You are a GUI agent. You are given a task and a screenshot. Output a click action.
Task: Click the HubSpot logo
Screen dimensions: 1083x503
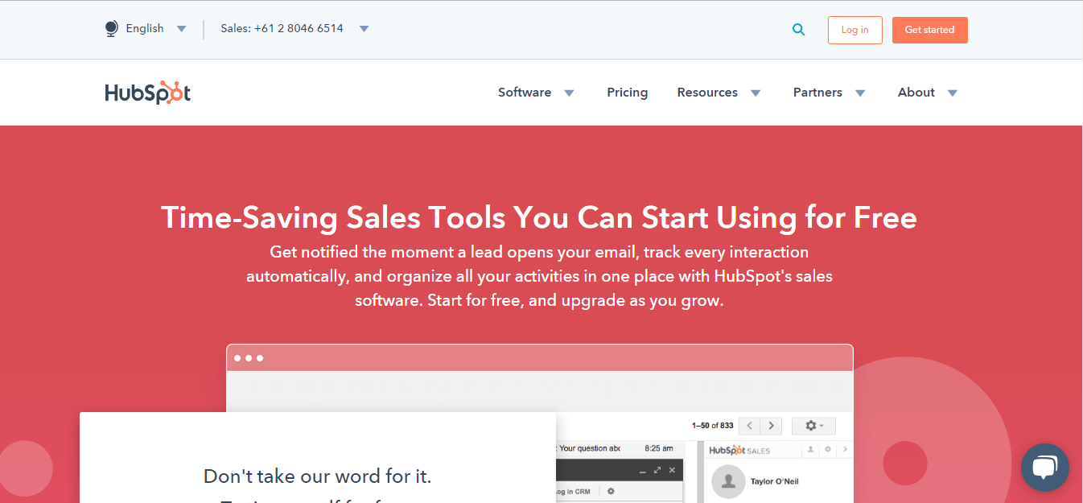(x=147, y=93)
